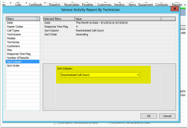
Task: Click the date range value text
Action: (x=102, y=23)
